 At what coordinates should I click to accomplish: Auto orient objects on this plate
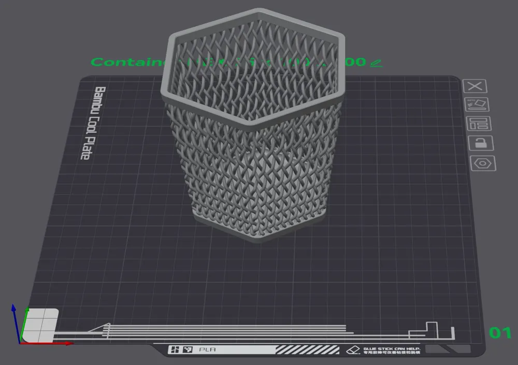(x=477, y=105)
